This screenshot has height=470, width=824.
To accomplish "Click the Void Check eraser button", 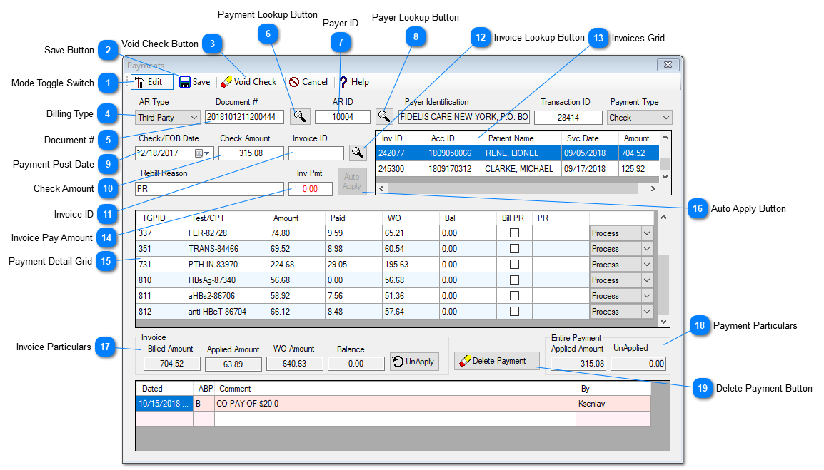I will (x=248, y=82).
